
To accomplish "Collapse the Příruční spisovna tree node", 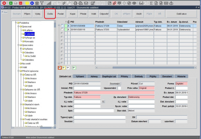I will pyautogui.click(x=18, y=71).
